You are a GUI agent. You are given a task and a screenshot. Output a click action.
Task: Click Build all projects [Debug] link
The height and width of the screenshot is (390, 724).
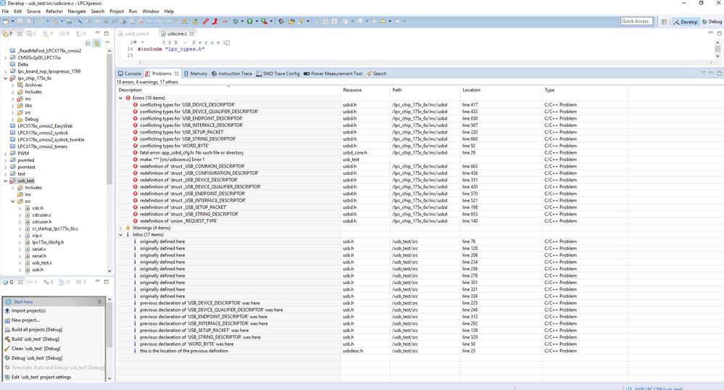click(37, 329)
